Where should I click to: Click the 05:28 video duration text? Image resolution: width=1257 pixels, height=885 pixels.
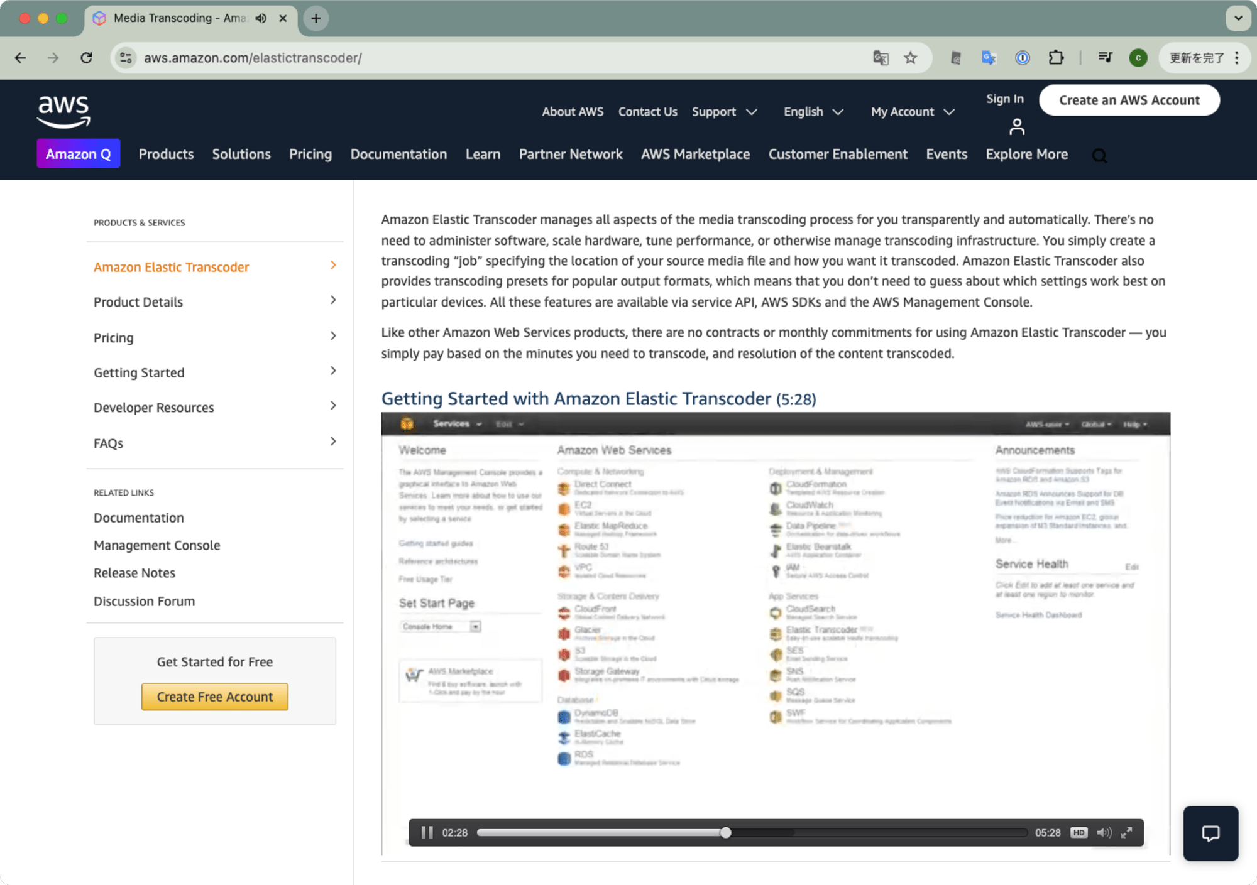[x=1048, y=833]
